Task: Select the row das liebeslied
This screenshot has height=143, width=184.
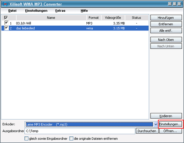Action: (75, 28)
